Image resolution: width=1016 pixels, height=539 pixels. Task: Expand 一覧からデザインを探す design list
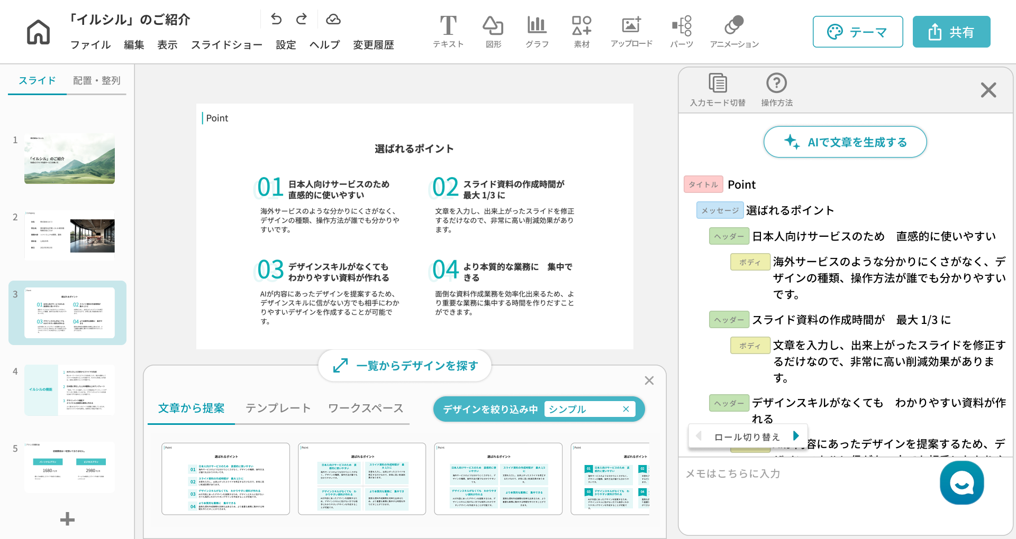(x=405, y=365)
